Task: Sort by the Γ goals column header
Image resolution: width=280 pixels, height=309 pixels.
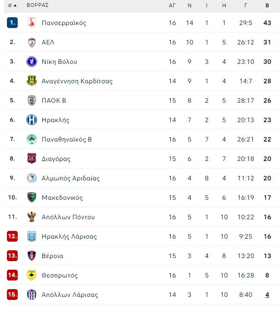Action: click(x=246, y=6)
